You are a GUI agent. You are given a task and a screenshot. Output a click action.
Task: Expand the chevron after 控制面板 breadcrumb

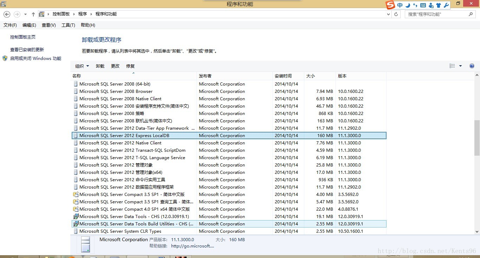pyautogui.click(x=74, y=14)
